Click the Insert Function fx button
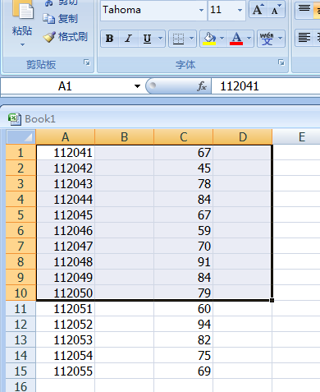320x392 pixels. click(202, 86)
